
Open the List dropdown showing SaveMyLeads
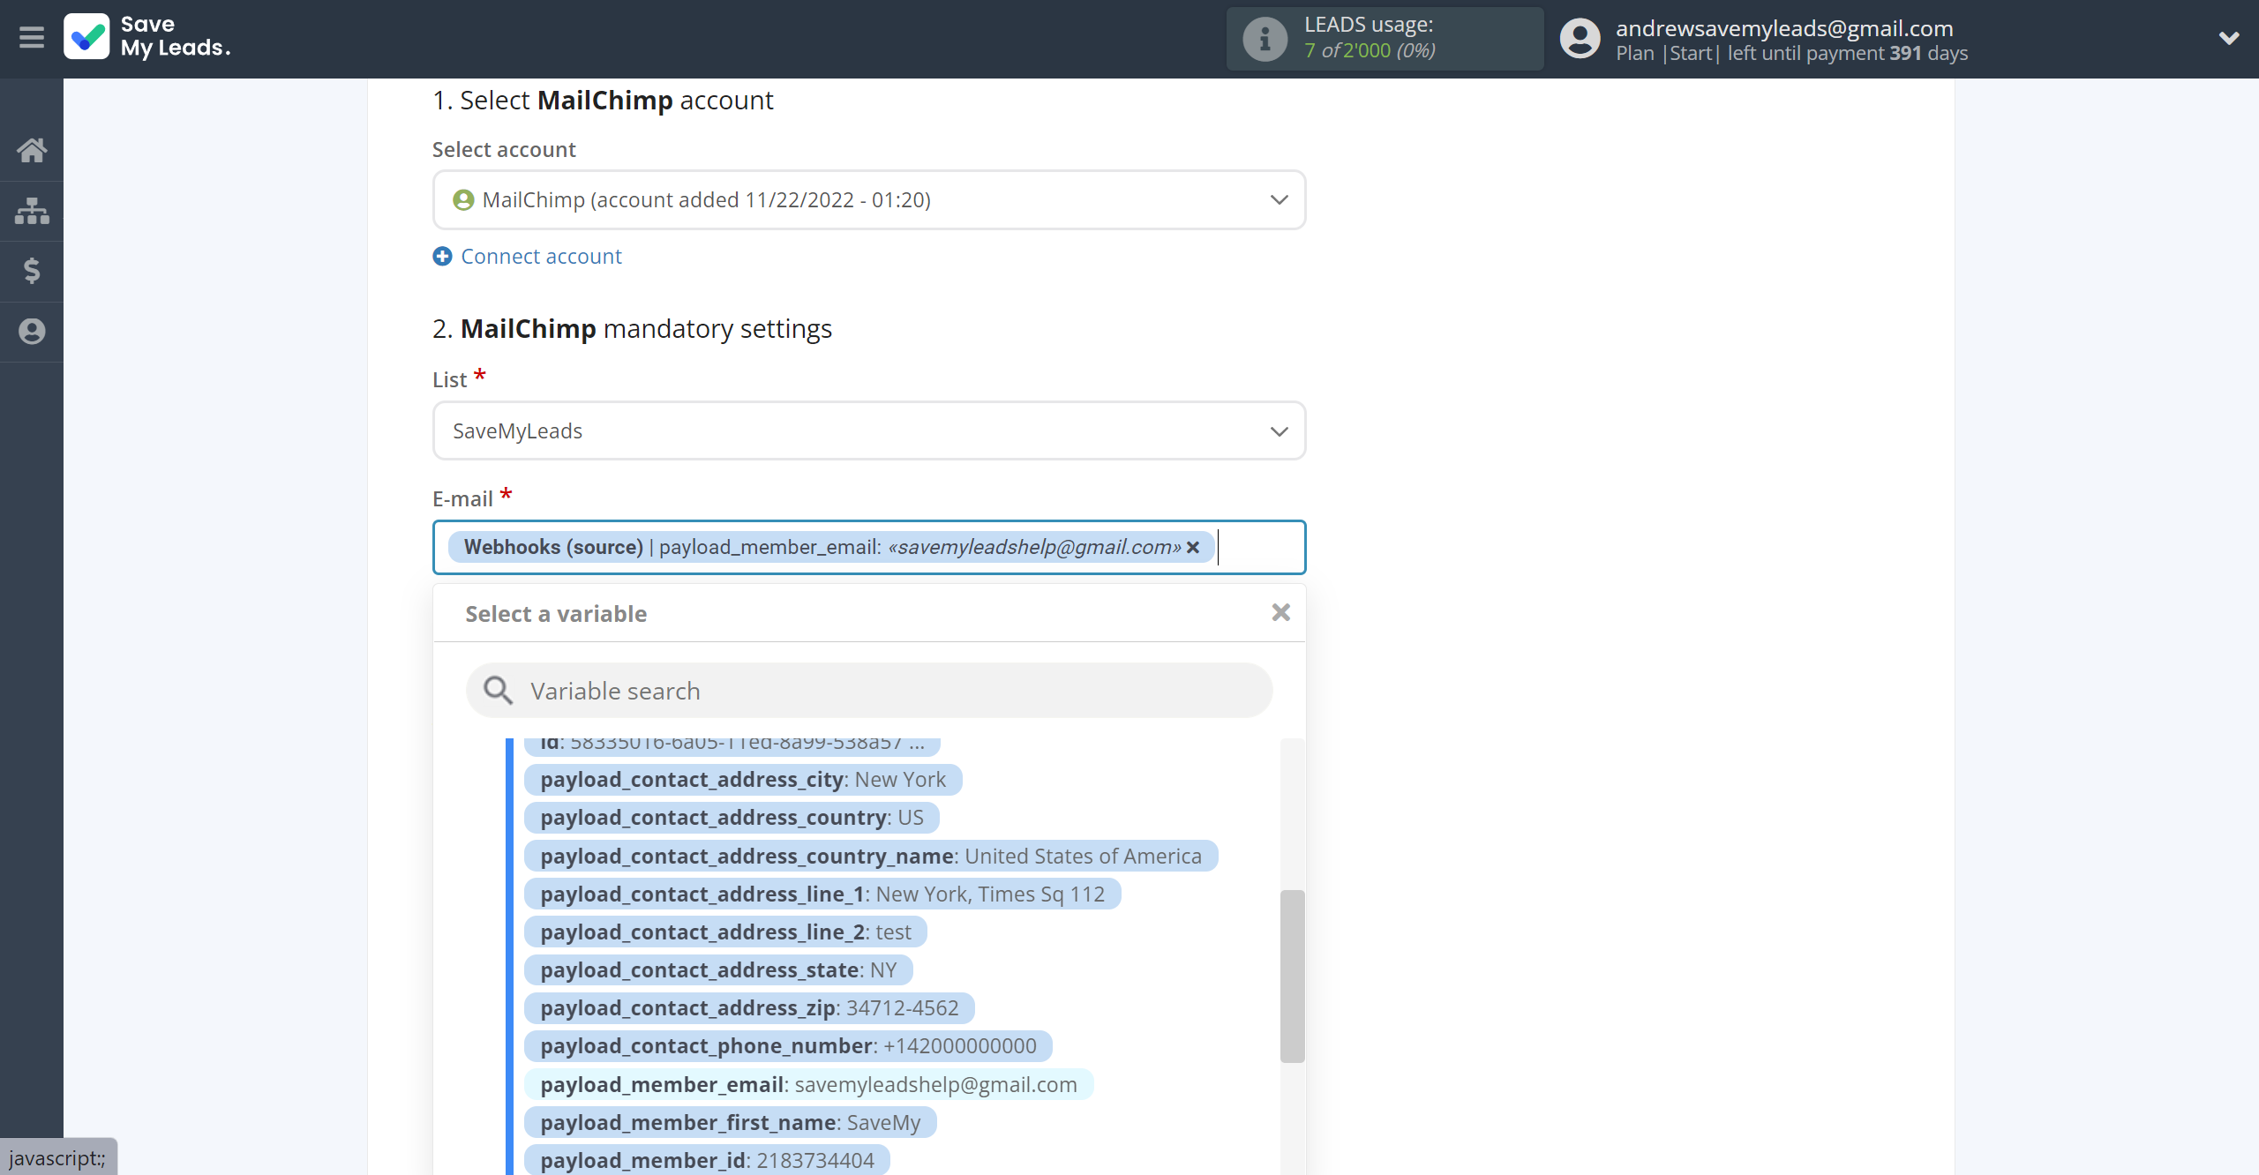[x=869, y=431]
